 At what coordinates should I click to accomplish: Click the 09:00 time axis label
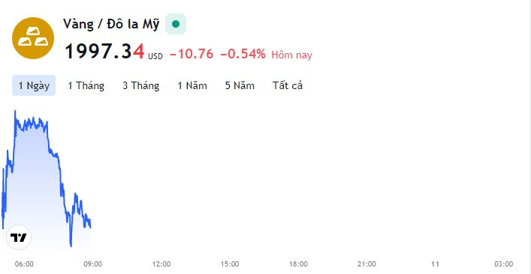[x=93, y=264]
